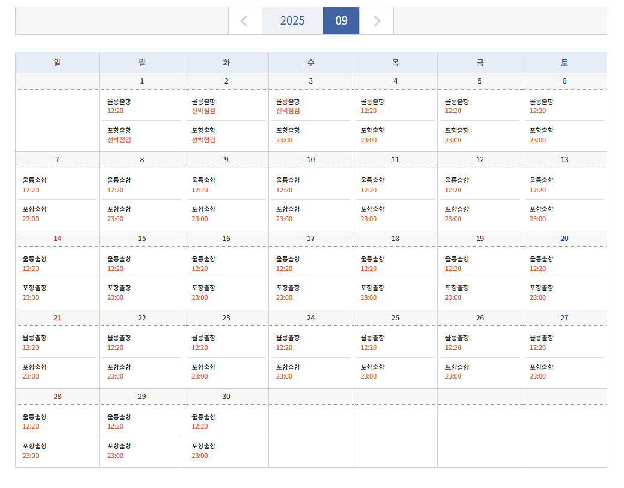Screen dimensions: 624x488
Task: Click the 월 (Monday) column header
Action: point(141,63)
